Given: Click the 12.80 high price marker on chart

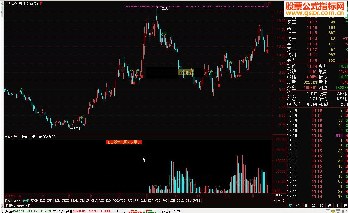Looking at the screenshot, I should point(164,8).
